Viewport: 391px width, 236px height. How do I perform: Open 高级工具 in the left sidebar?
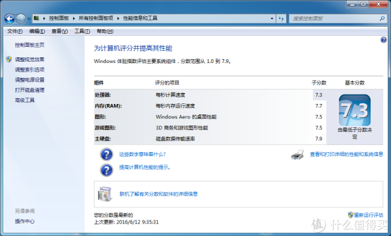25,100
